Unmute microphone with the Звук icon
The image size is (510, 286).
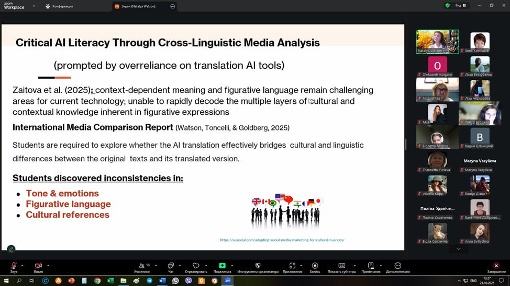click(14, 266)
